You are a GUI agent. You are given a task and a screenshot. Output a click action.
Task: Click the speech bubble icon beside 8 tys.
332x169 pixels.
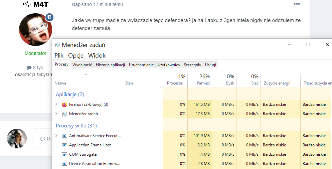click(x=29, y=68)
